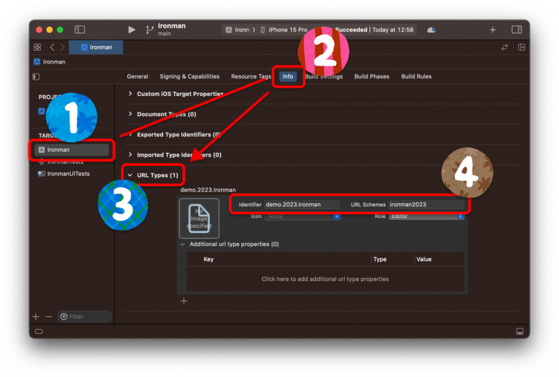Toggle debug area bottom-left icon
Image resolution: width=559 pixels, height=377 pixels.
tap(39, 331)
